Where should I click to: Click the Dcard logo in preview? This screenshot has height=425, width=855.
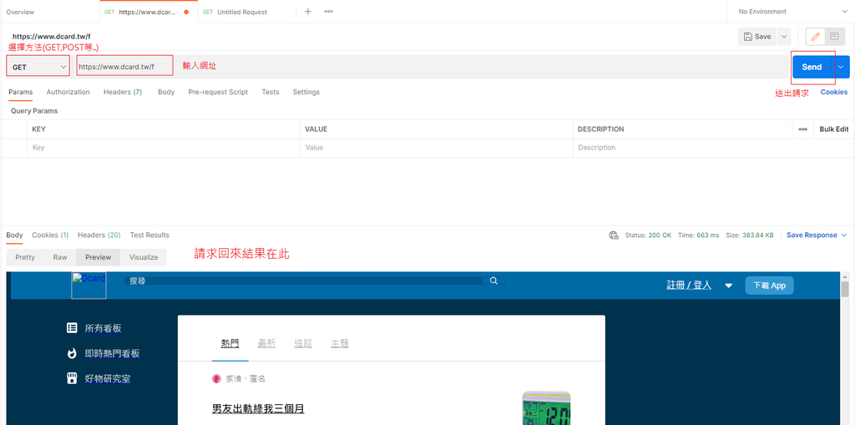(x=89, y=286)
